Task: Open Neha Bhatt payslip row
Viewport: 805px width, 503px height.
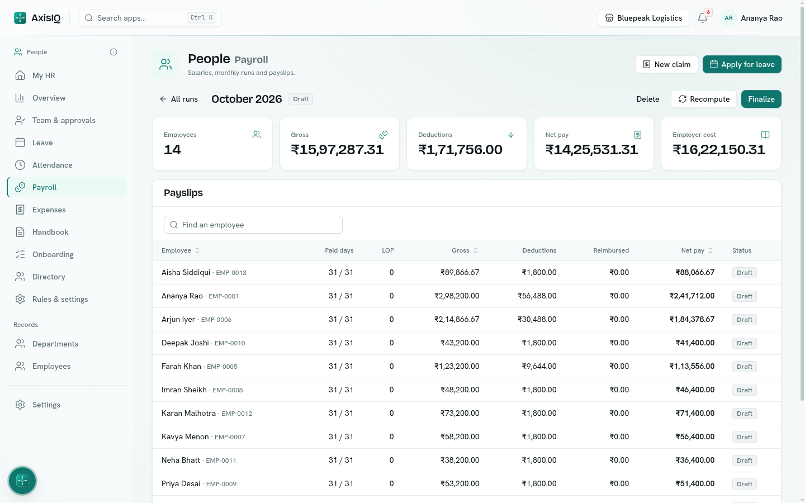Action: (x=467, y=461)
